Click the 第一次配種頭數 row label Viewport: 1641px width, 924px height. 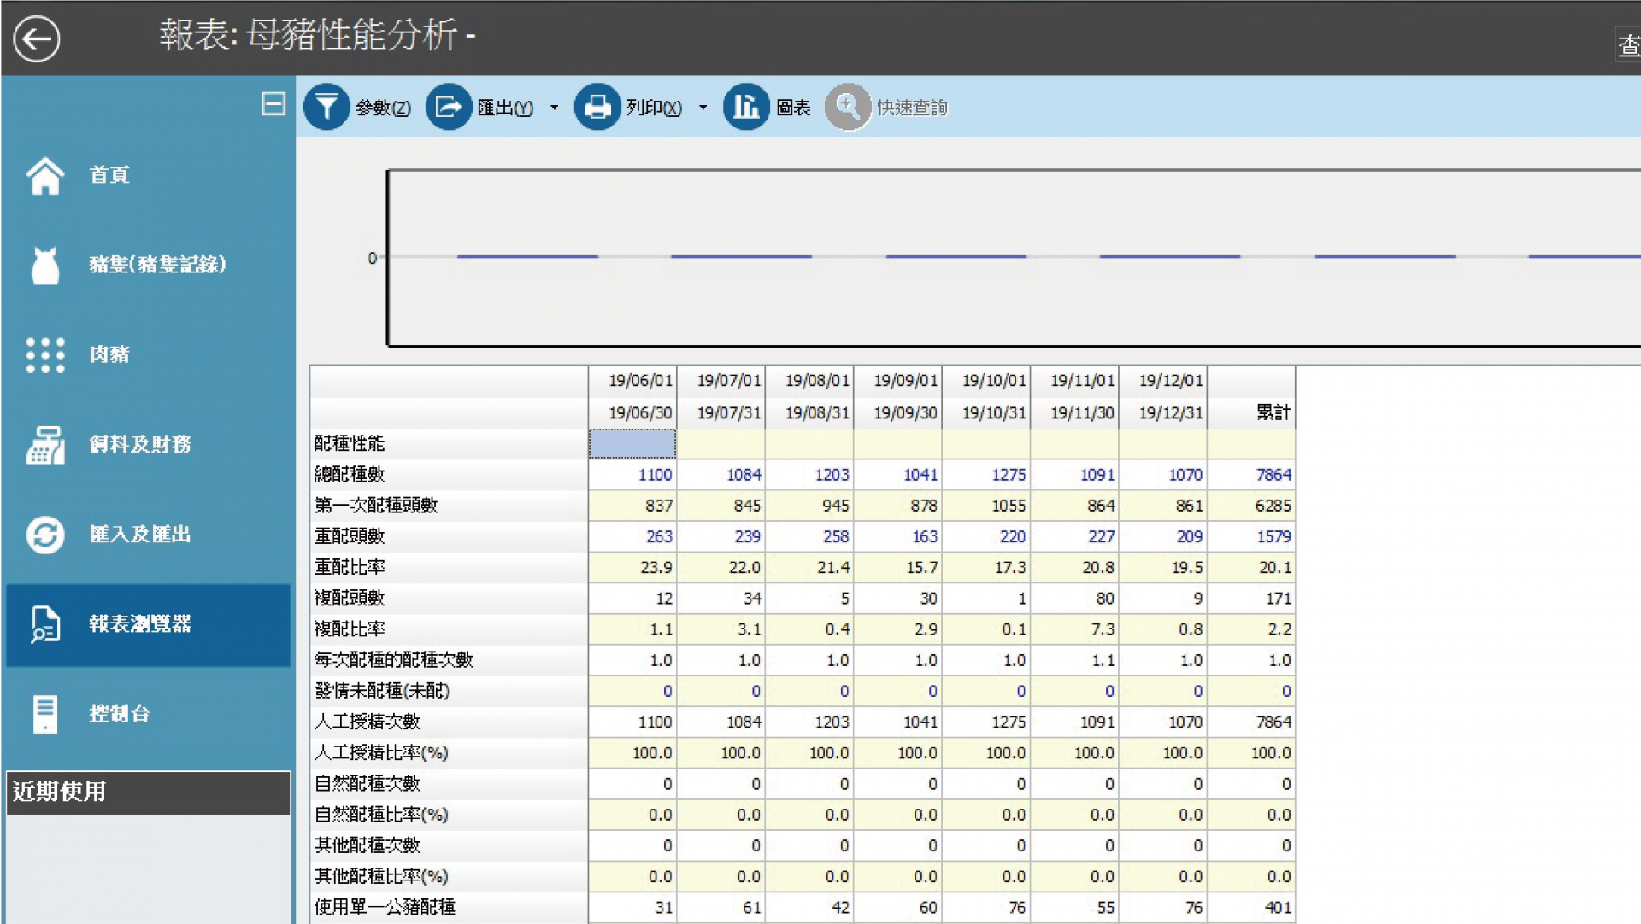click(x=376, y=505)
